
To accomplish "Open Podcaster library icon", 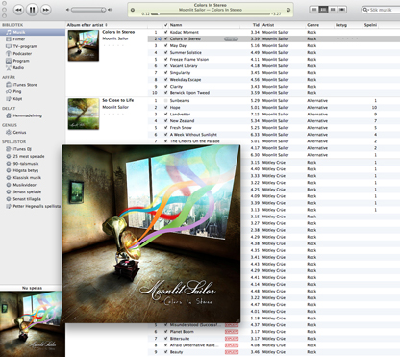I will [9, 53].
